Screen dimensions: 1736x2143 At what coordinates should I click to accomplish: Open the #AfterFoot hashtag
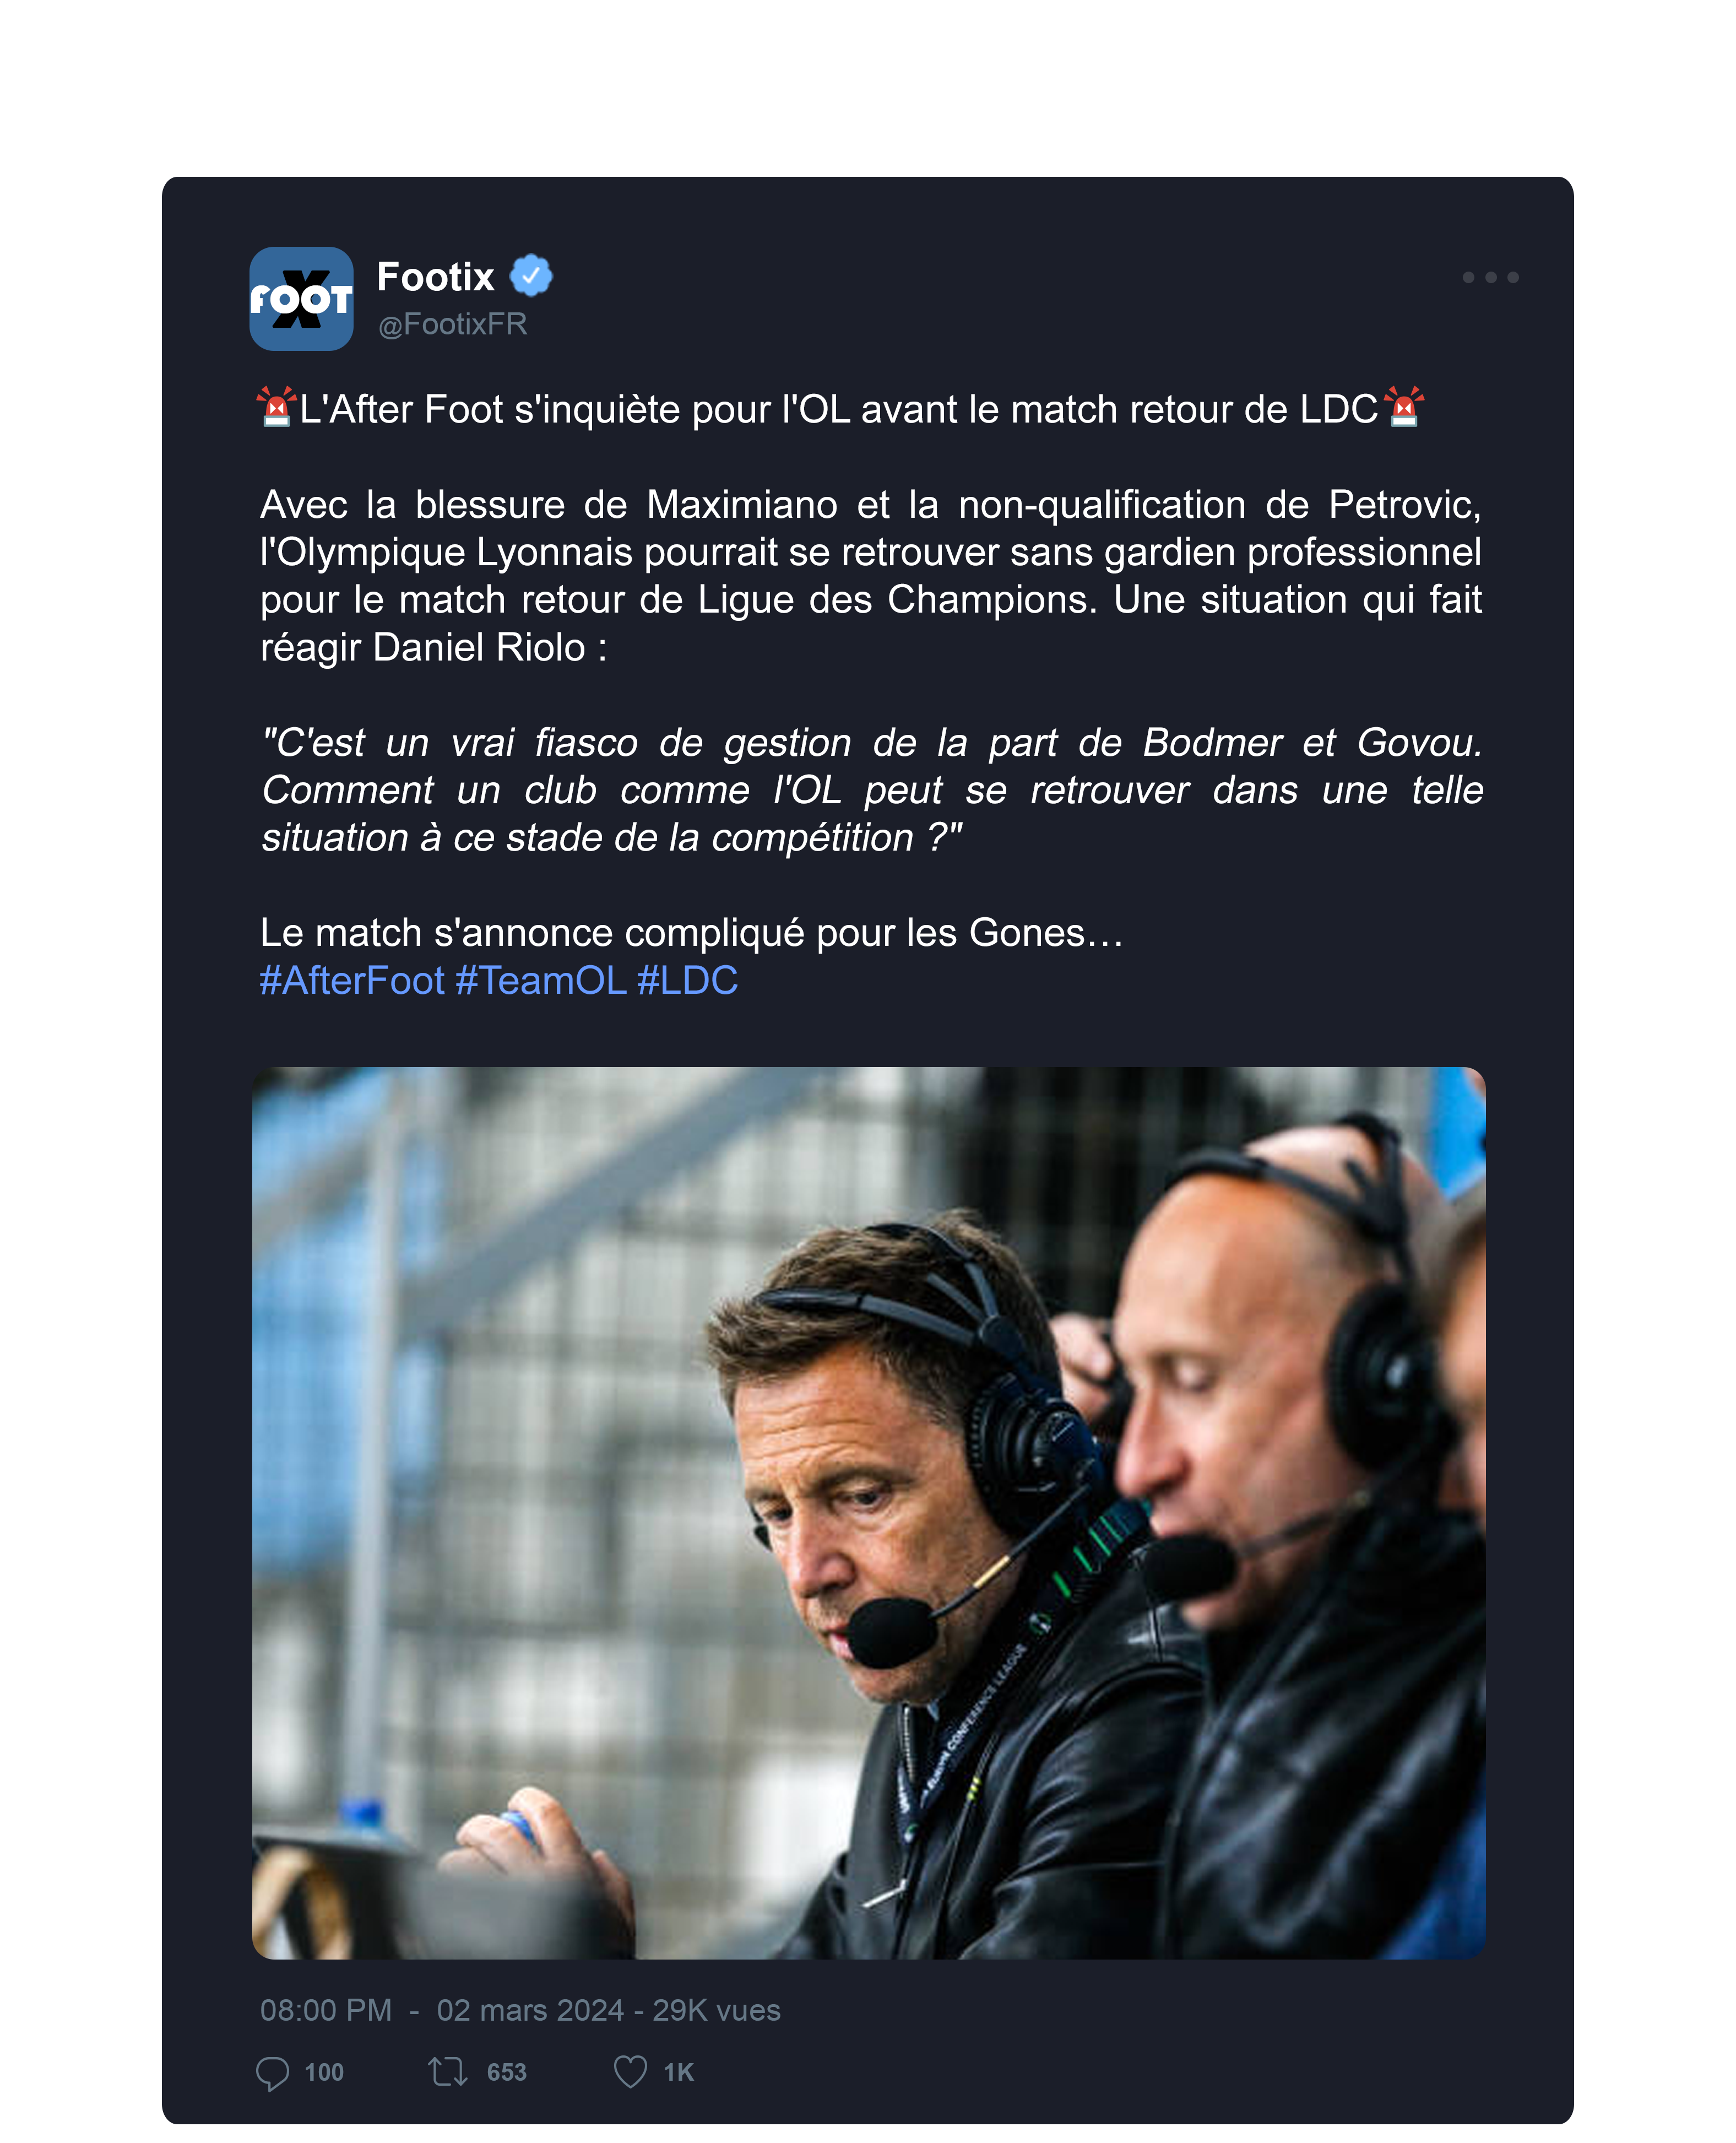point(352,981)
